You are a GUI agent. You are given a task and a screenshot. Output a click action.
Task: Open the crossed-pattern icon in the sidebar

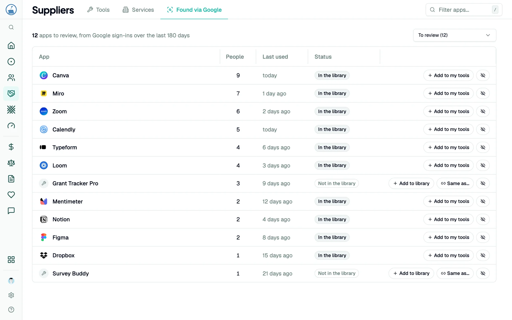[x=11, y=110]
